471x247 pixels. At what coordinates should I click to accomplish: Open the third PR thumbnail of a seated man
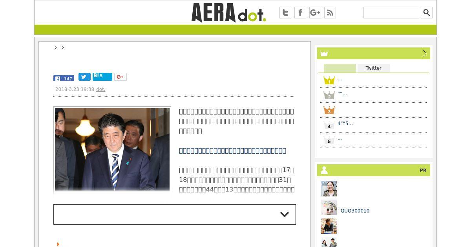[x=329, y=226]
